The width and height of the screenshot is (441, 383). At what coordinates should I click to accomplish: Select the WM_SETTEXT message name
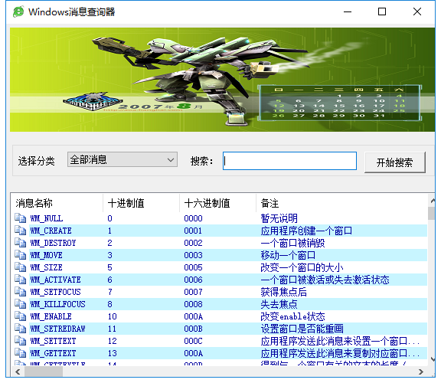tap(53, 341)
